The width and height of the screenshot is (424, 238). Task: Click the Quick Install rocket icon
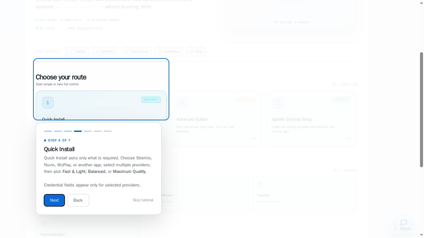click(48, 102)
